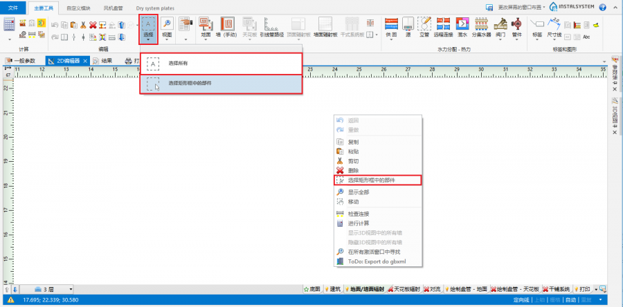The height and width of the screenshot is (307, 623).
Task: Expand the 标签 label dropdown arrow
Action: 537,40
